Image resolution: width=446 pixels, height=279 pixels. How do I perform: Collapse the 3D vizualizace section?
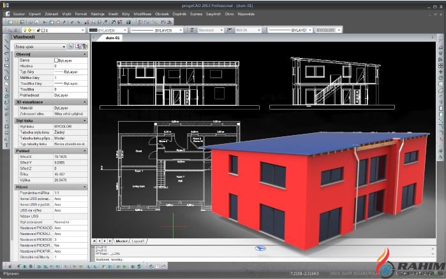pyautogui.click(x=84, y=102)
